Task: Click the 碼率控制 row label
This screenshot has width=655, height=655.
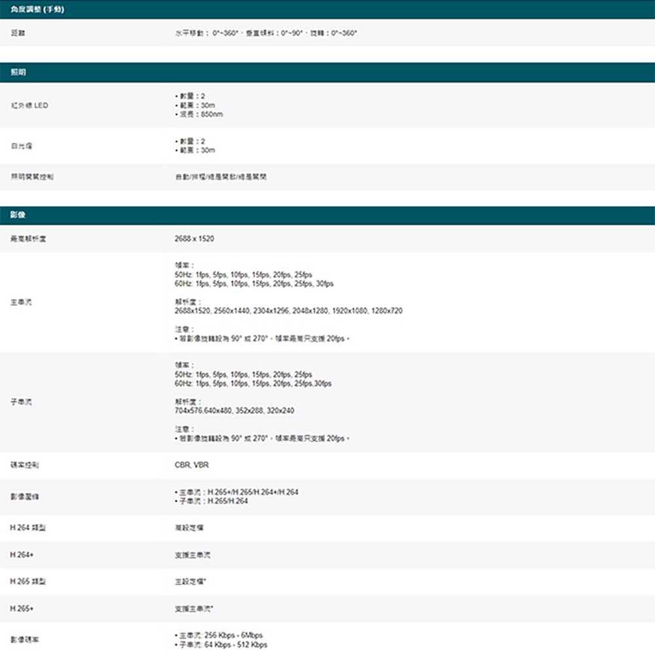Action: [x=19, y=466]
